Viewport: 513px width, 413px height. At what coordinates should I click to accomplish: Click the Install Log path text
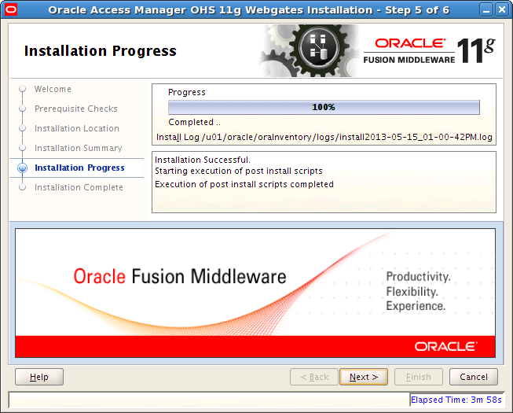(x=324, y=137)
